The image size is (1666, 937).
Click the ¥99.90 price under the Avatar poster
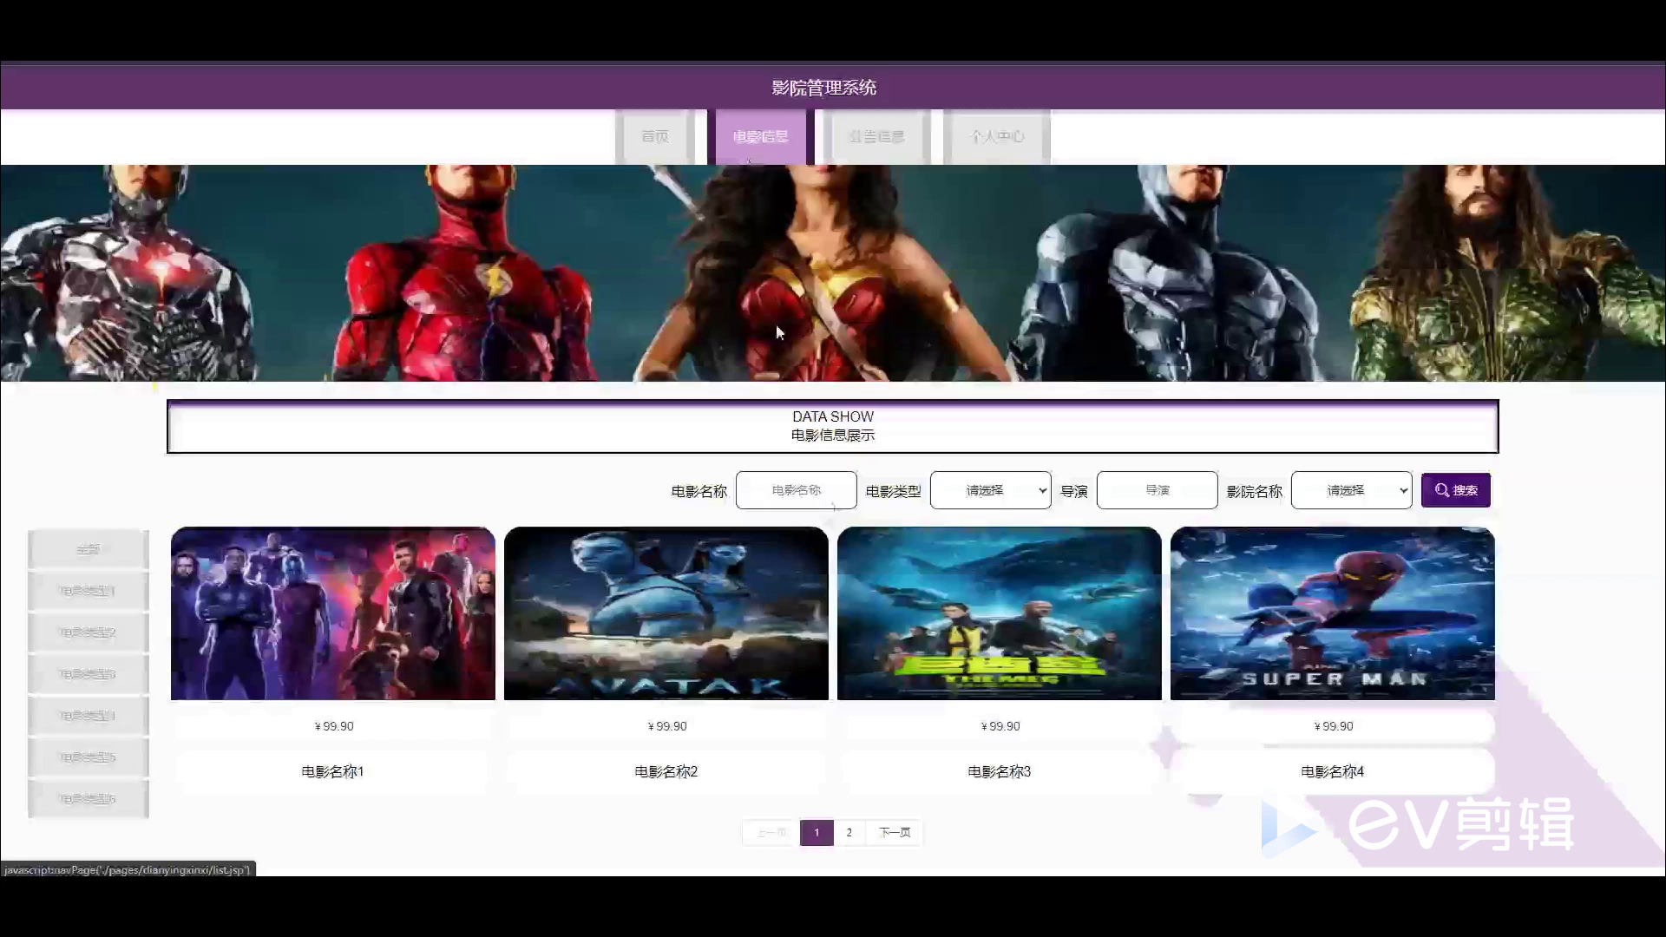666,726
